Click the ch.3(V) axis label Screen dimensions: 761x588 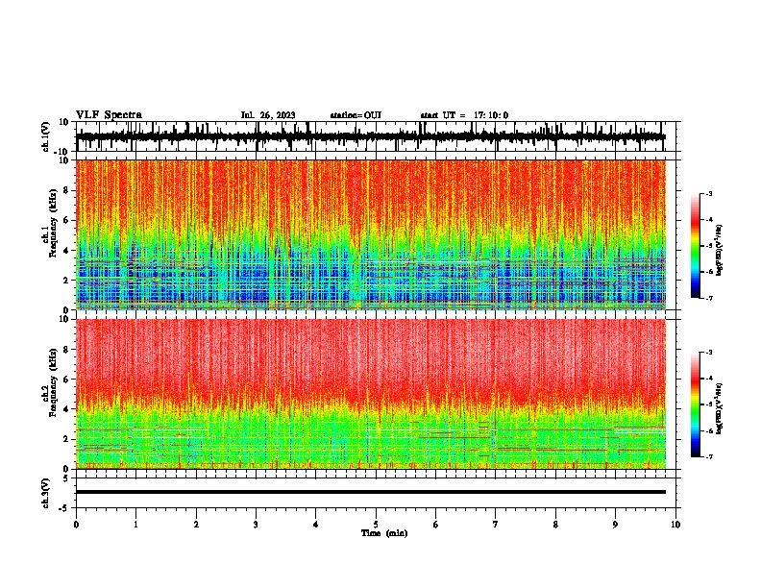coord(46,493)
